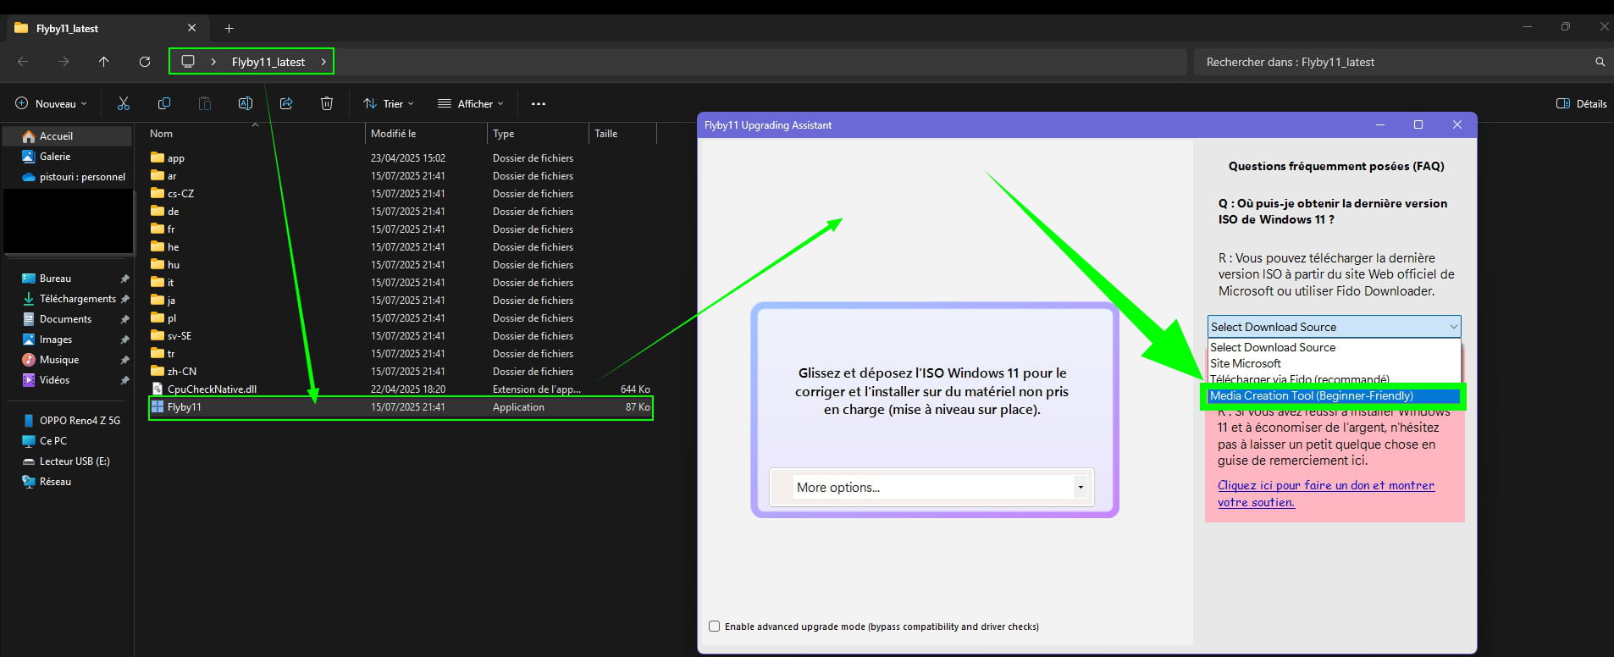1614x657 pixels.
Task: Open Images in quick access
Action: pyautogui.click(x=47, y=340)
